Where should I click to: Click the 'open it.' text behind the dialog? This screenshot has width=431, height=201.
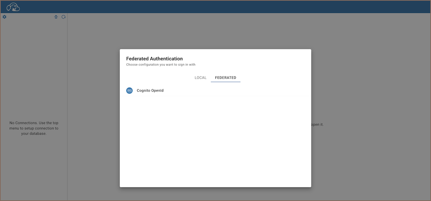[318, 125]
